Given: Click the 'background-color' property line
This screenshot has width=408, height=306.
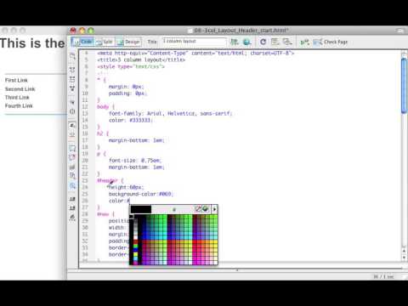Looking at the screenshot, I should 140,194.
